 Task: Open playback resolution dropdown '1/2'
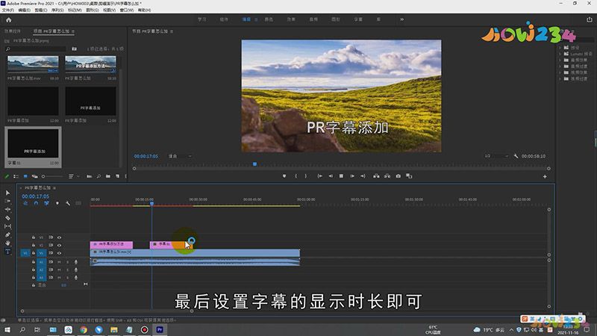point(496,156)
